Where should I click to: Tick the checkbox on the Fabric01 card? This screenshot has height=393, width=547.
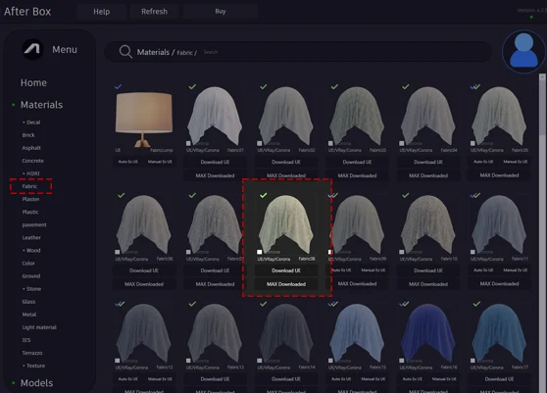click(x=188, y=143)
